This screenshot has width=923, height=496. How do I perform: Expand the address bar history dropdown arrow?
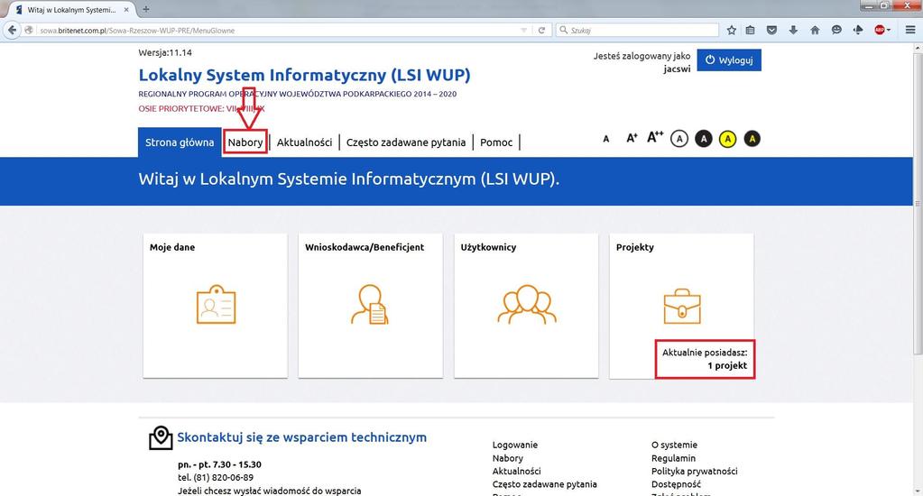point(524,30)
